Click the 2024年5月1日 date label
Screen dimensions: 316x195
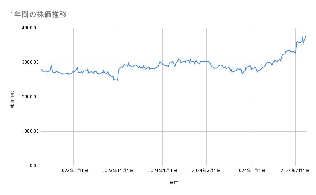click(x=250, y=171)
